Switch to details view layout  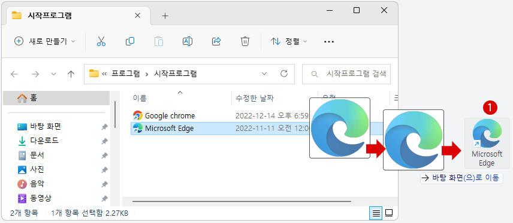tap(376, 213)
